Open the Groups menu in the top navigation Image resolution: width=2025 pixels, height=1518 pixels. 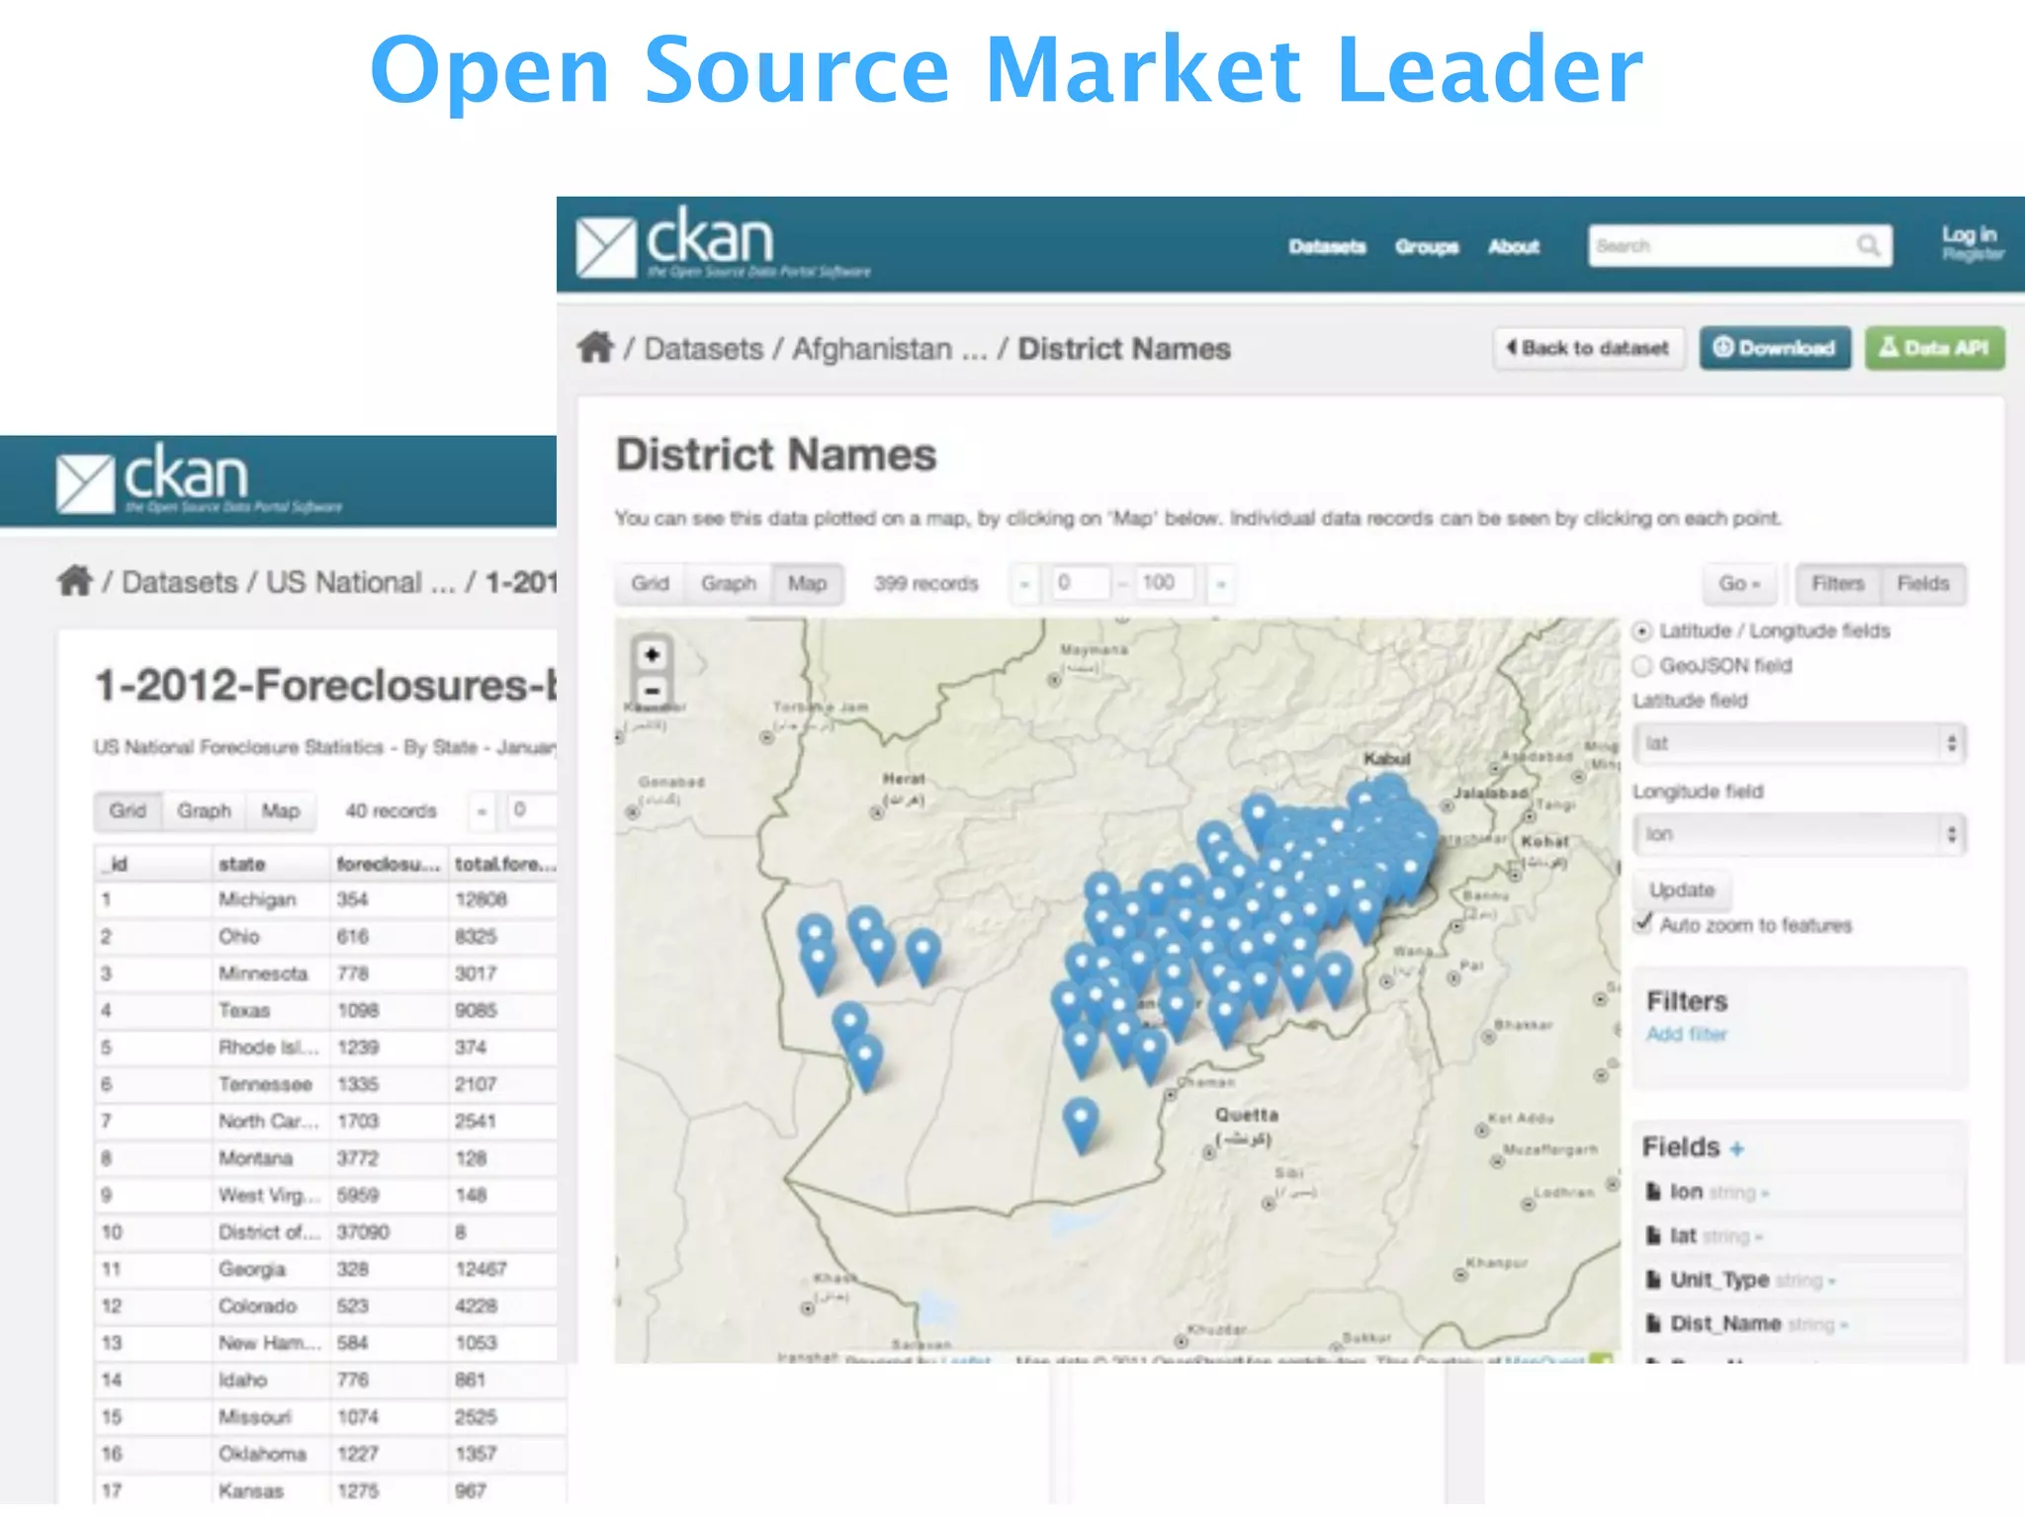point(1427,246)
